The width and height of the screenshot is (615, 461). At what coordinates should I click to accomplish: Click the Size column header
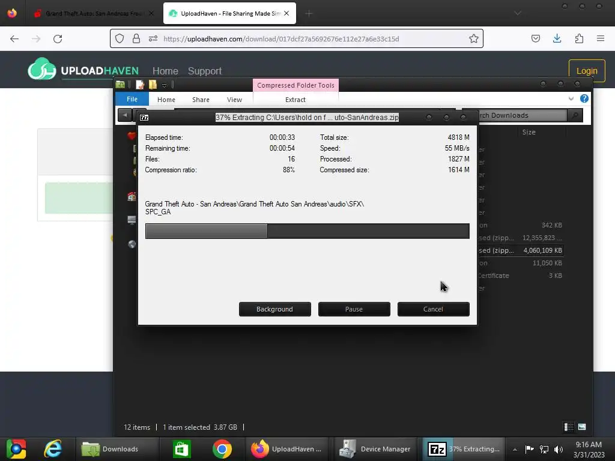coord(529,132)
